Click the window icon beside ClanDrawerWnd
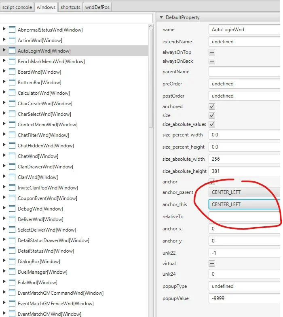This screenshot has height=317, width=283. coord(12,166)
